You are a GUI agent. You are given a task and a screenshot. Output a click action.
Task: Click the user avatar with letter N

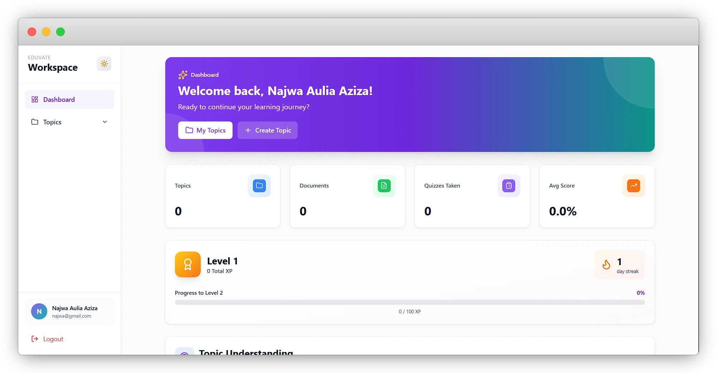39,312
